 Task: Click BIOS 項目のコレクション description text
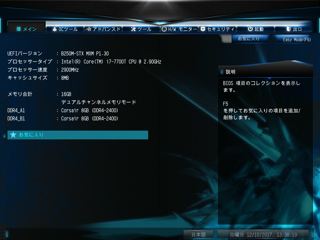click(262, 86)
